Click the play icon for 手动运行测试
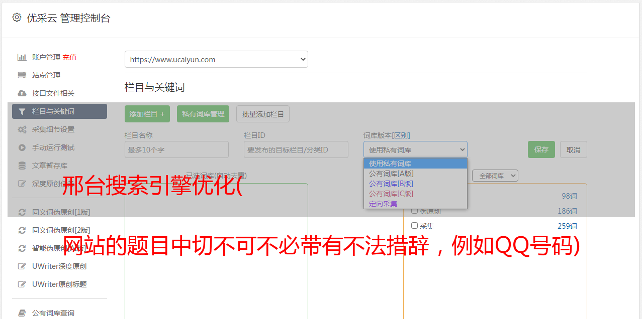The image size is (642, 319). point(22,147)
